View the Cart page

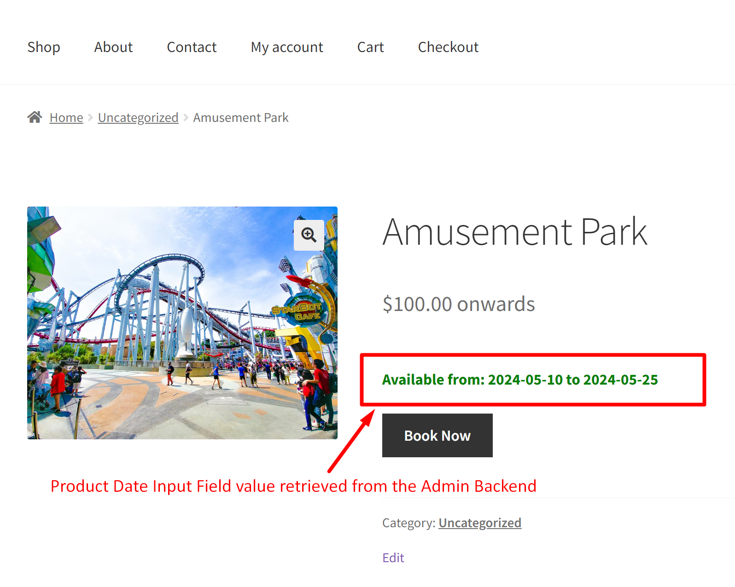coord(371,47)
